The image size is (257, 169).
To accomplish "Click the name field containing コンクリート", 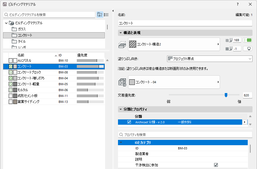I will pyautogui.click(x=185, y=23).
